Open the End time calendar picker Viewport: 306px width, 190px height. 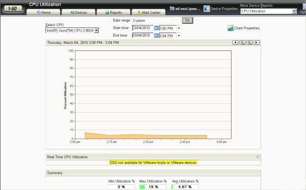(x=156, y=36)
